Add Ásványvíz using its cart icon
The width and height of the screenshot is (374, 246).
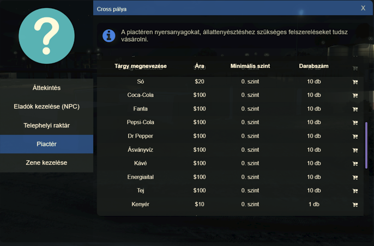click(355, 150)
